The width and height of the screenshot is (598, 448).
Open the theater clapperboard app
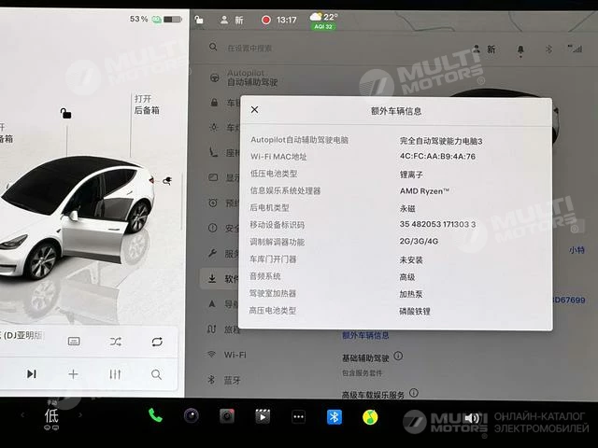click(x=263, y=416)
